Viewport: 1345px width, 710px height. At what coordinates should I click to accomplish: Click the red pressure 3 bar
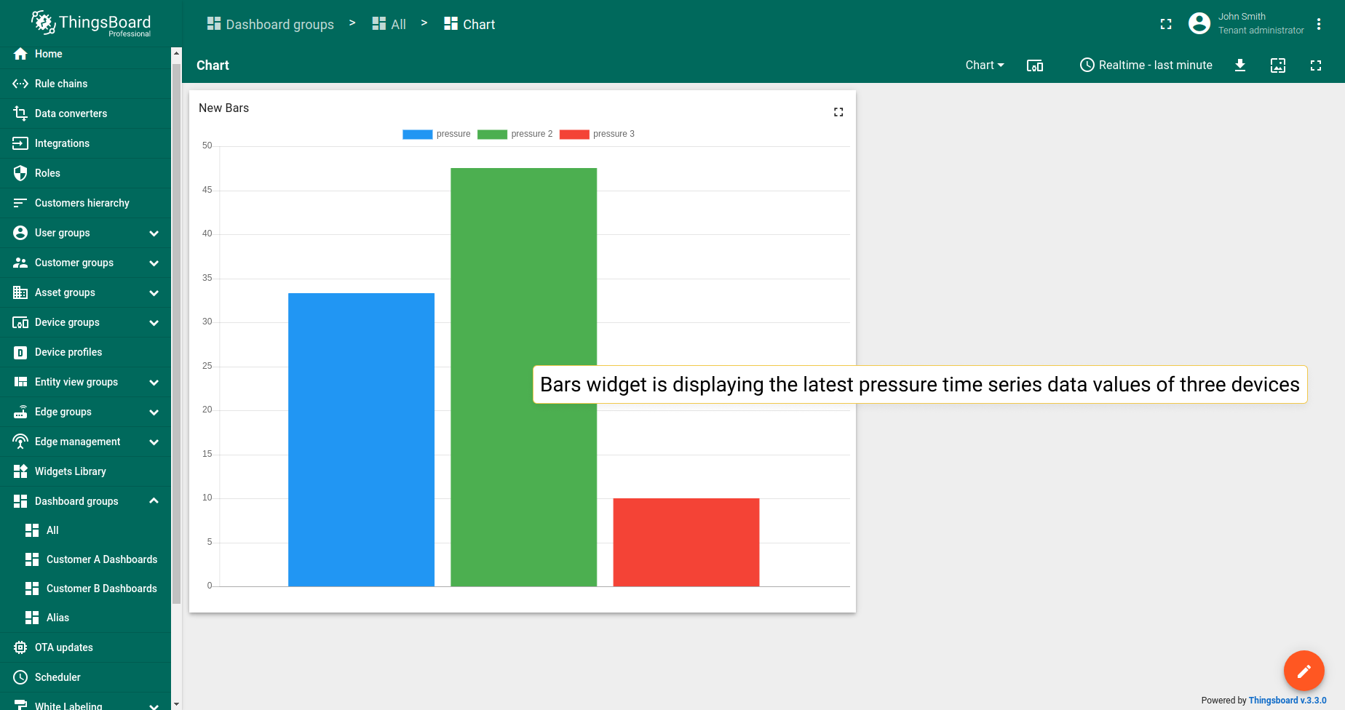pos(686,542)
